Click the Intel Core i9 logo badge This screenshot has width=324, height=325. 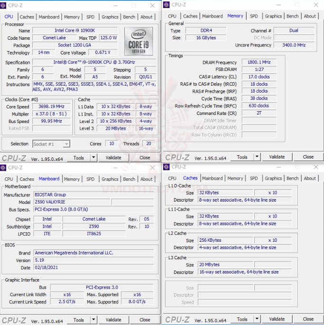[139, 41]
